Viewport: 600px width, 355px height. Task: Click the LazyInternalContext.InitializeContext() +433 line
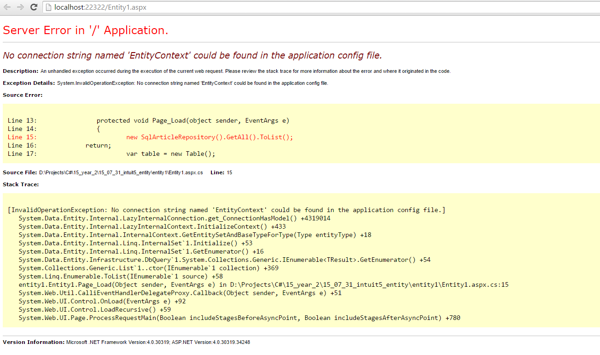[x=152, y=227]
